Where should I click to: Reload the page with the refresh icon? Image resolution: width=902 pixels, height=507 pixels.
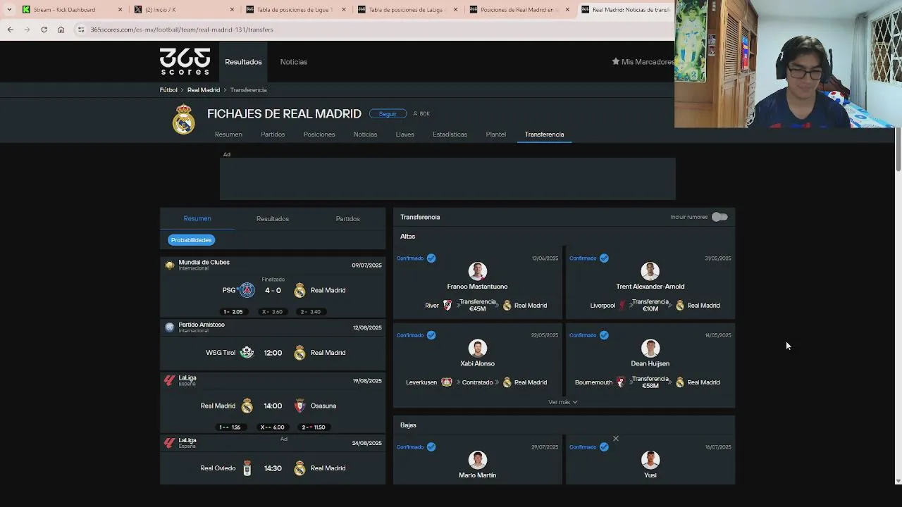[44, 30]
